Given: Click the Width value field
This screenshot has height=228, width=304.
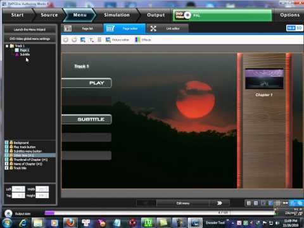Looking at the screenshot, I should click(42, 189).
